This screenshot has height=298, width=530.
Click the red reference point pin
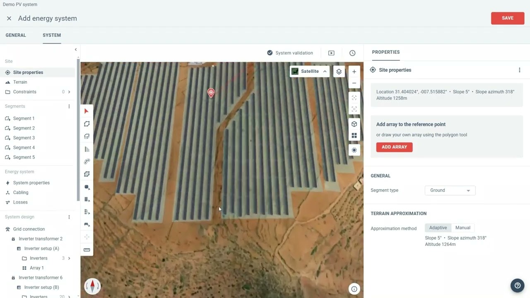211,93
